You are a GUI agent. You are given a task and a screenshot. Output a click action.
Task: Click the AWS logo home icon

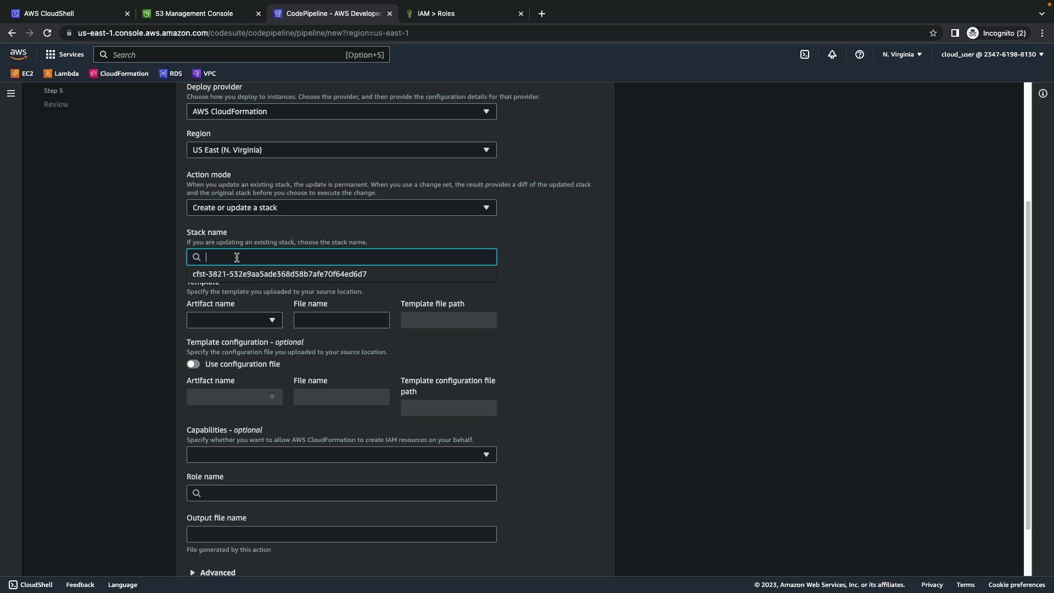tap(18, 54)
